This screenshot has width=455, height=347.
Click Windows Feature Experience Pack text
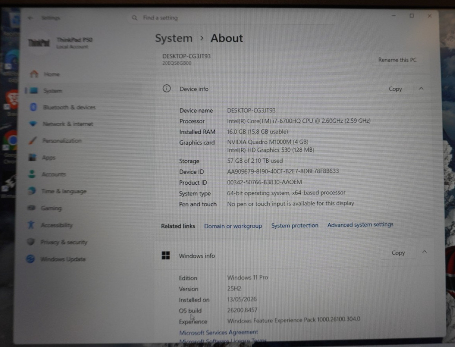coord(294,320)
